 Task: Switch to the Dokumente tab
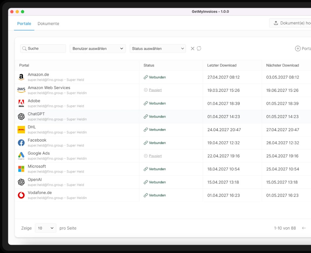48,24
